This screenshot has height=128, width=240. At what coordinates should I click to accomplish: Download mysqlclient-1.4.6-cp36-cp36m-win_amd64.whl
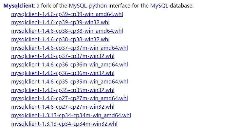tap(69, 64)
